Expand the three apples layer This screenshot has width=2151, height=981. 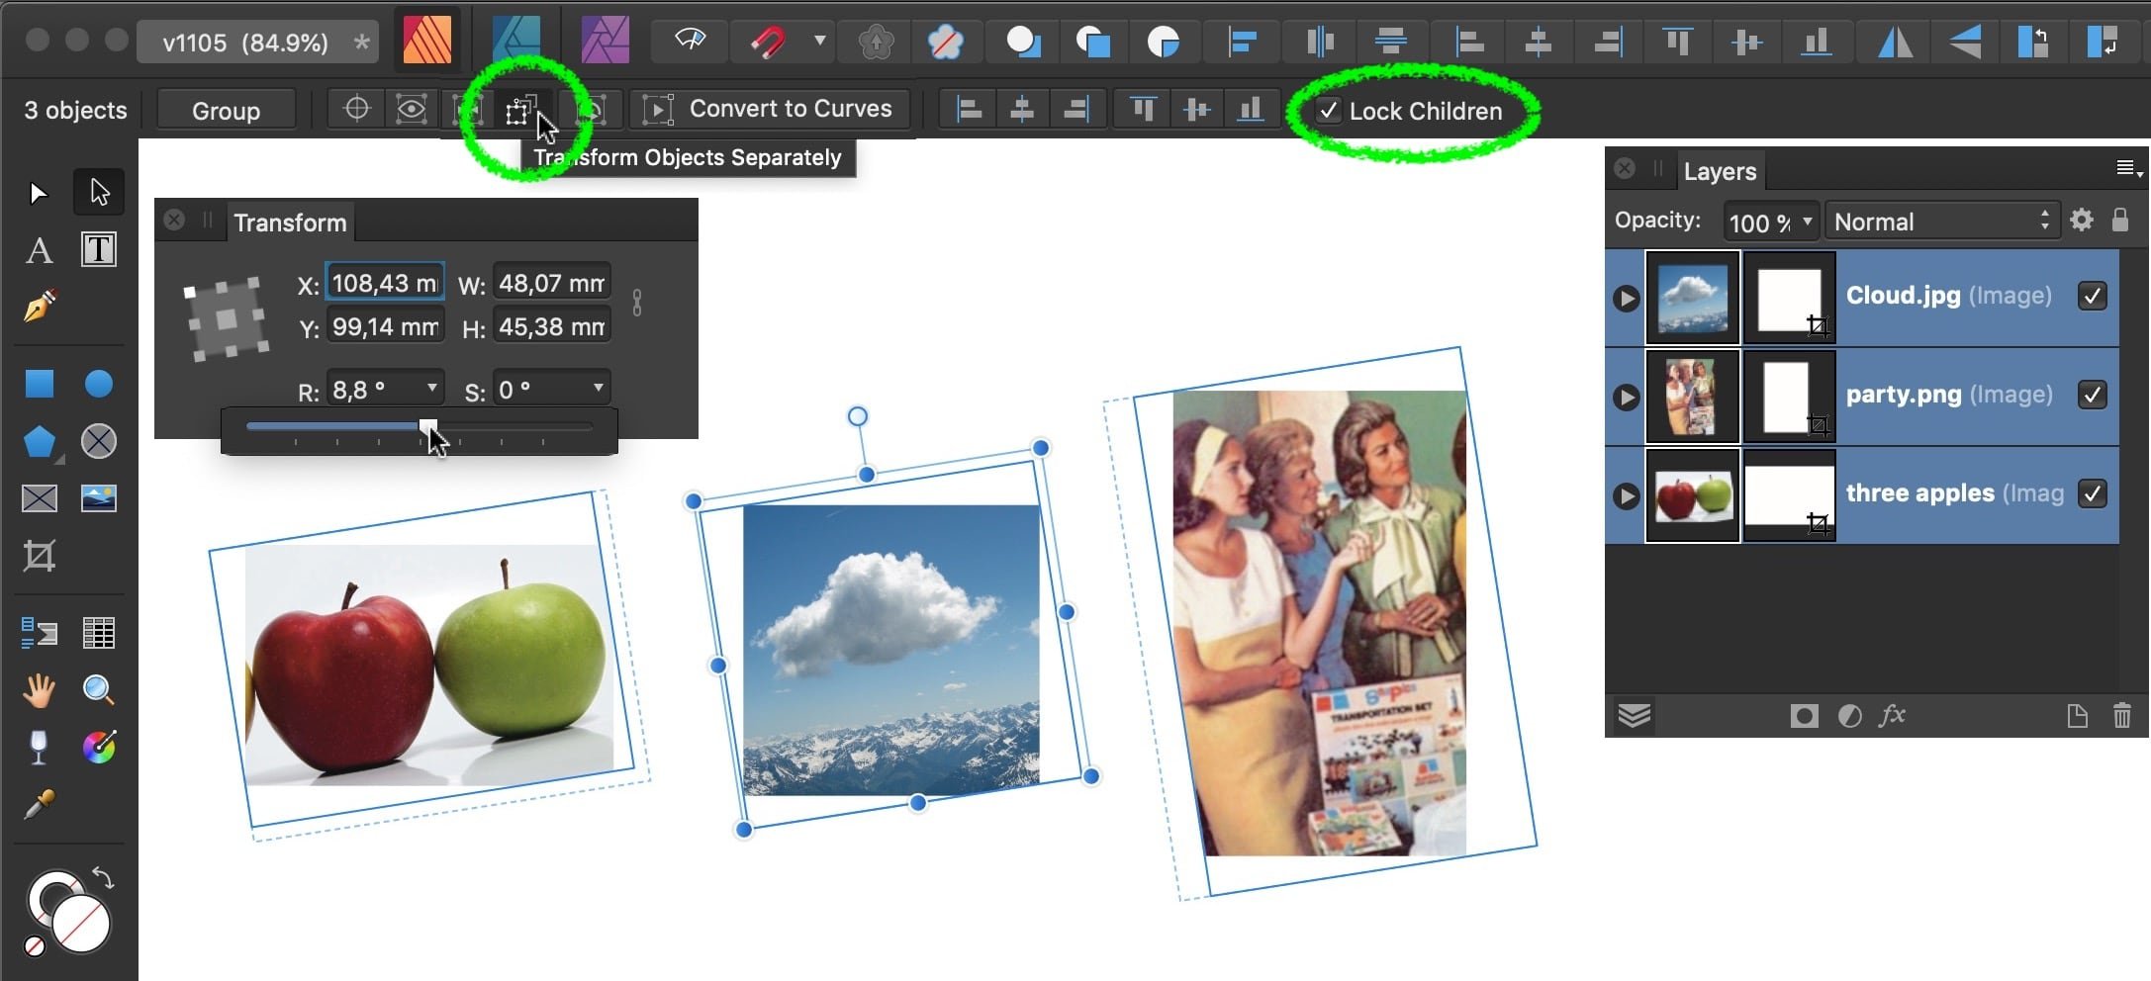point(1626,495)
